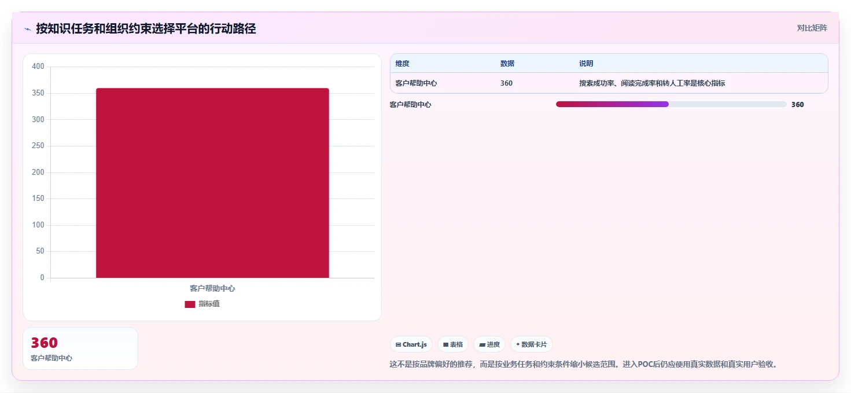Click the 360 value beside progress bar

pyautogui.click(x=797, y=105)
